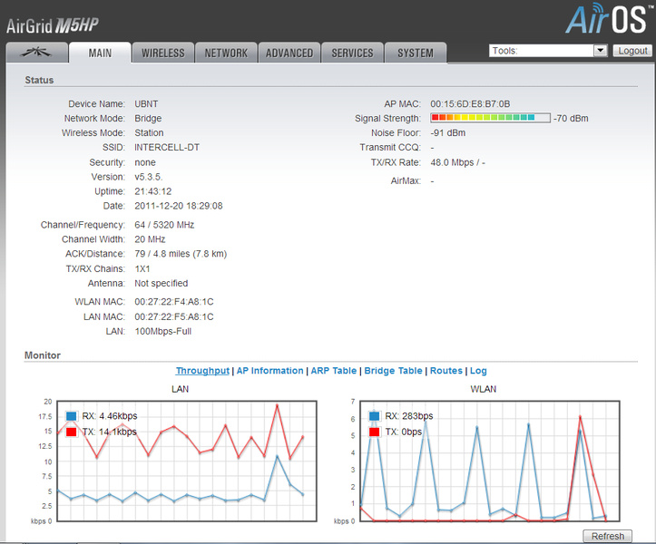Click the Channel Width value 20 MHz
656x544 pixels.
tap(150, 239)
